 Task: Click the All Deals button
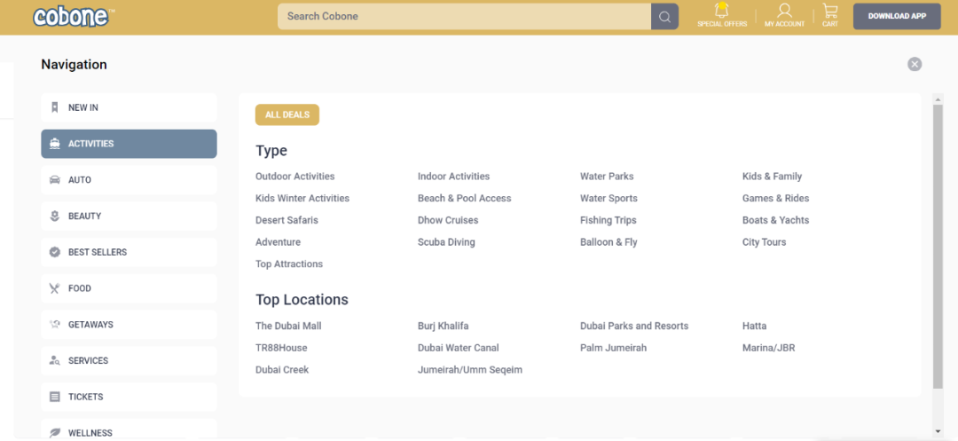pos(287,114)
